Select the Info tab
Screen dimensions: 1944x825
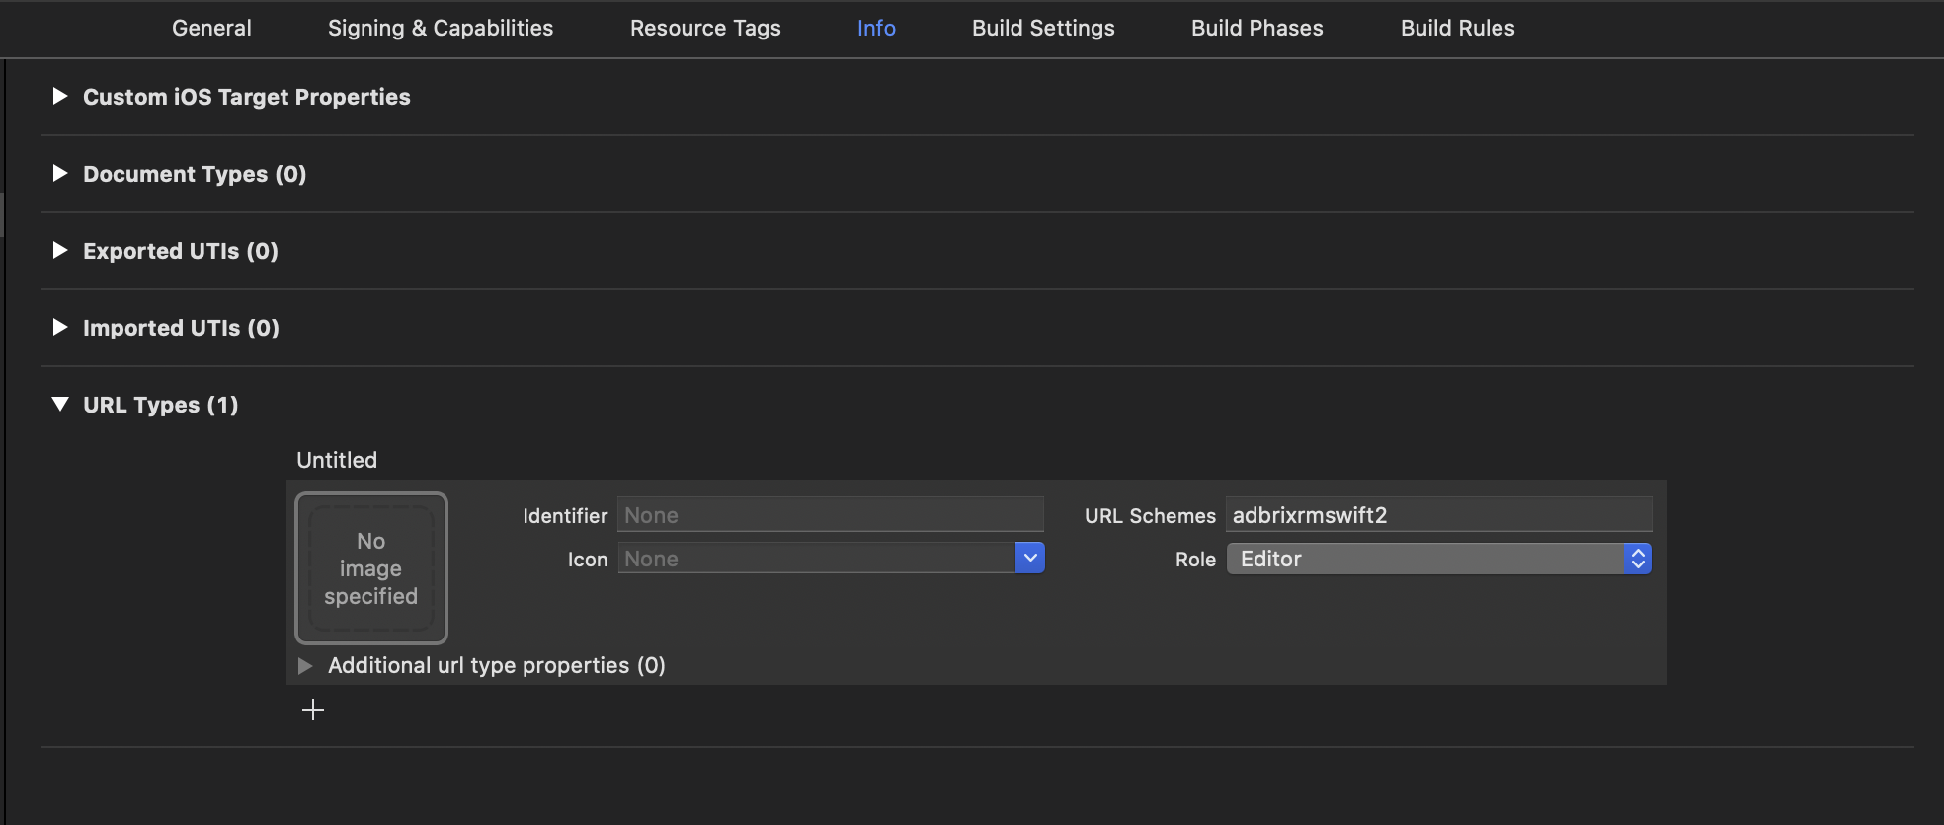pos(876,29)
